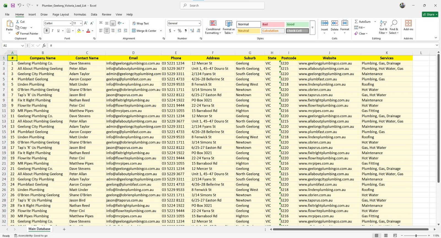Switch to Page Break Preview in status bar
The height and width of the screenshot is (238, 441).
pyautogui.click(x=395, y=236)
